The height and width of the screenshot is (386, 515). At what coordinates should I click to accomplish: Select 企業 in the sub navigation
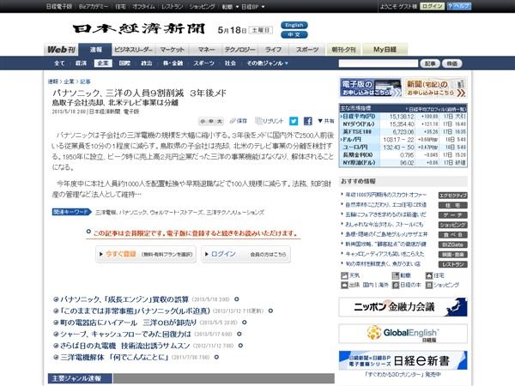(x=103, y=63)
